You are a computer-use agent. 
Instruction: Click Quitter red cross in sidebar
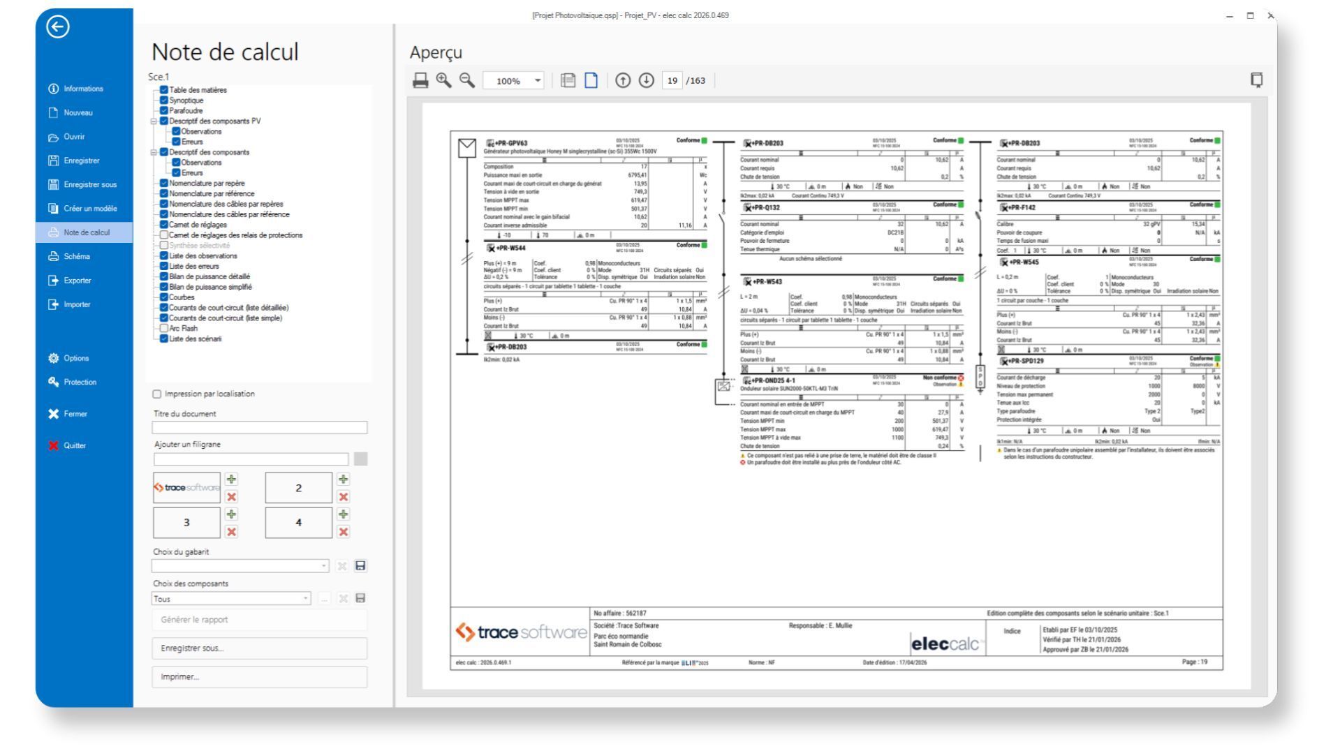(67, 445)
